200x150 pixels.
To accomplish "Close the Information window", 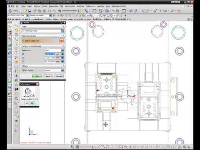I will pyautogui.click(x=37, y=84).
